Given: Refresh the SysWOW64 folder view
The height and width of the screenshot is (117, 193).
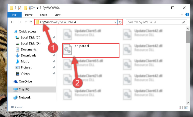Looking at the screenshot, I should [x=120, y=22].
